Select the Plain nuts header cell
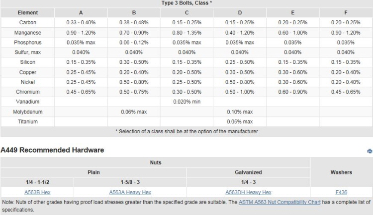The height and width of the screenshot is (215, 373). click(93, 172)
